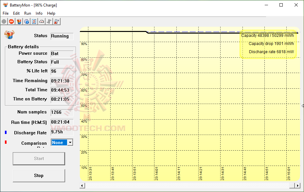Viewport: 304px width, 192px height.
Task: Click the large battery mascot logo
Action: click(x=9, y=34)
